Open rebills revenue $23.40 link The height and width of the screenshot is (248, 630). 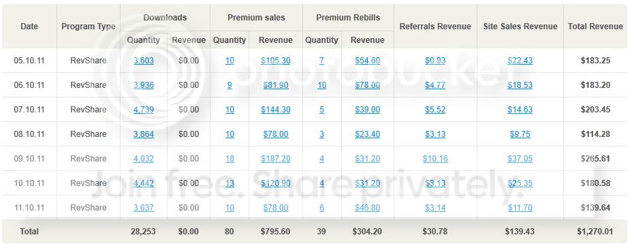(x=367, y=134)
